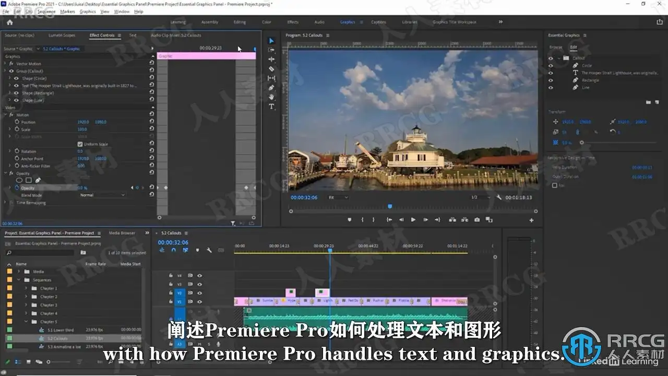The width and height of the screenshot is (668, 376).
Task: Click the Export Frame camera icon
Action: pos(477,220)
